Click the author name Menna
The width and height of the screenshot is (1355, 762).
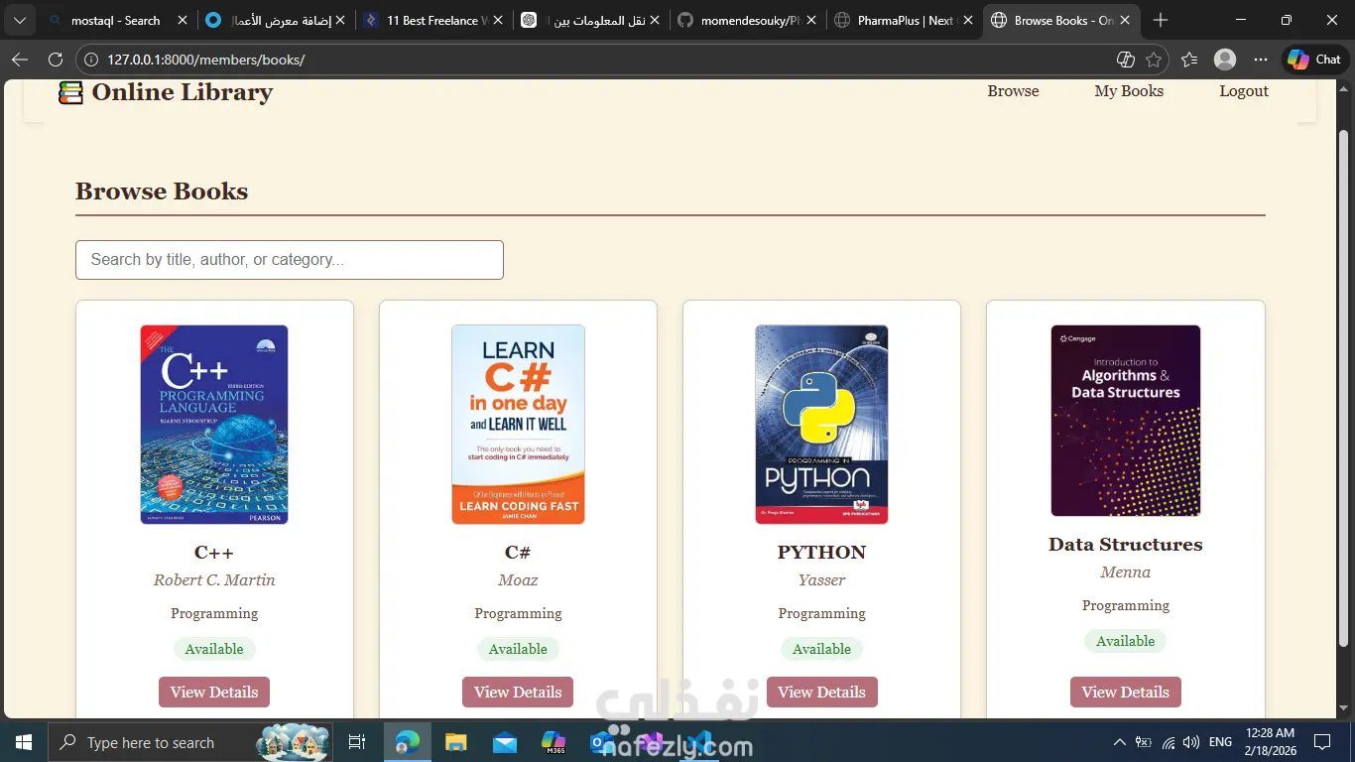pos(1126,572)
